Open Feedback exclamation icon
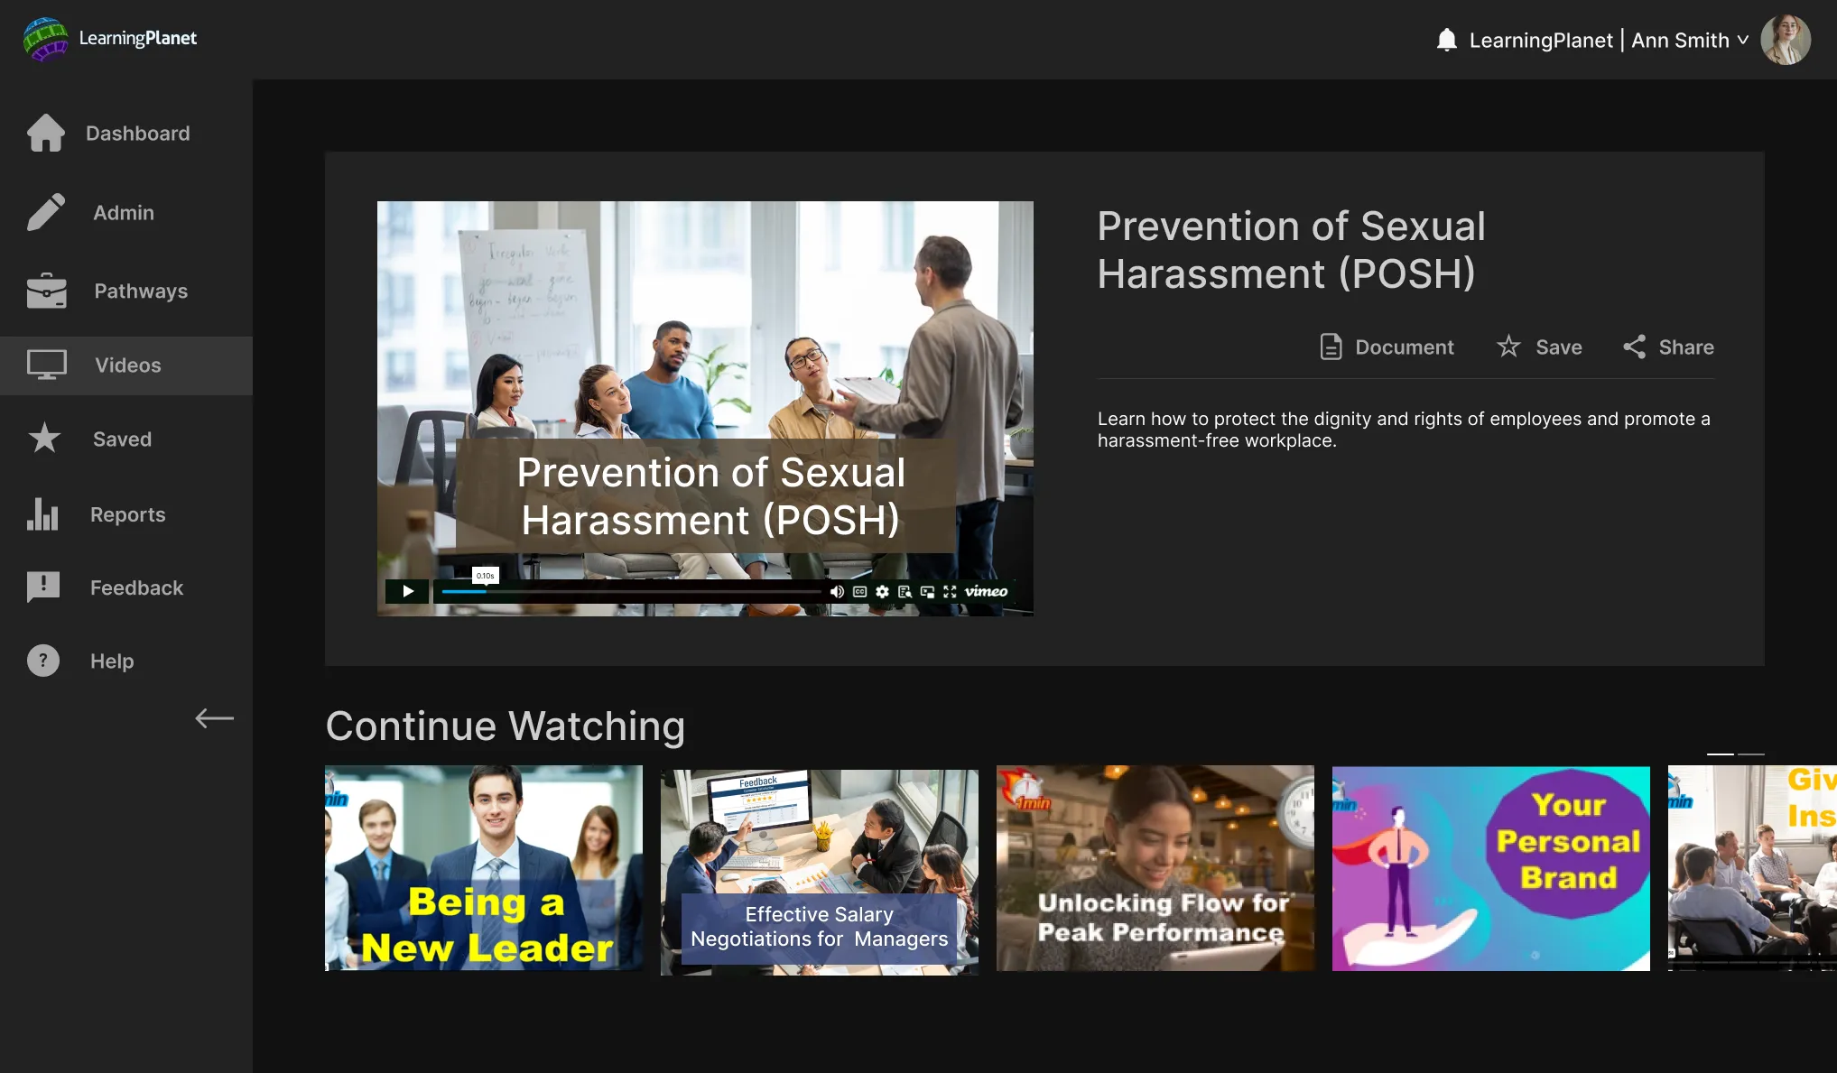 click(42, 587)
